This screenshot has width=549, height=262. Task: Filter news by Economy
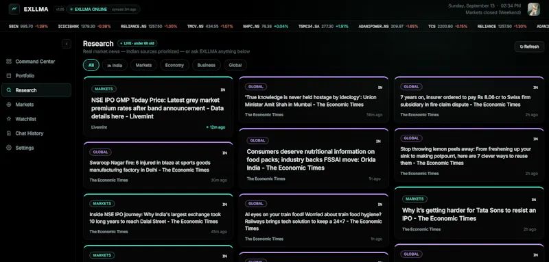[x=174, y=65]
